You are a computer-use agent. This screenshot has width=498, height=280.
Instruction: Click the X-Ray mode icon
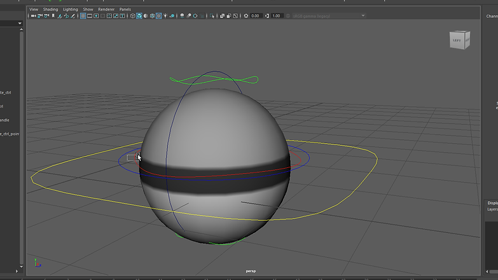(x=223, y=16)
